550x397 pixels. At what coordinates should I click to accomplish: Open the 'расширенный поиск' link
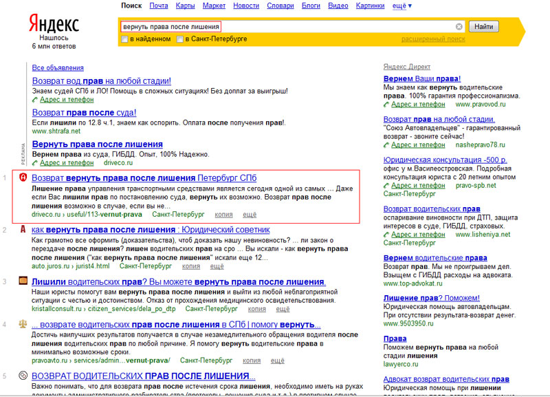click(433, 39)
